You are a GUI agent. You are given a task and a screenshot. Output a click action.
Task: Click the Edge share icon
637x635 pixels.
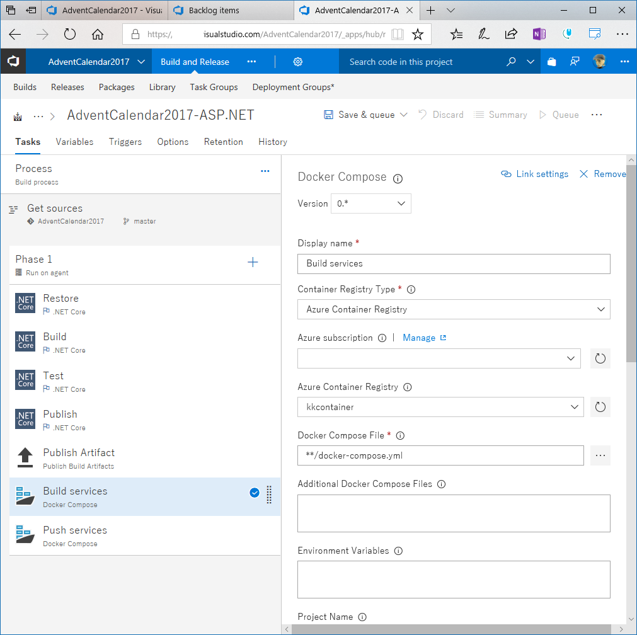510,34
